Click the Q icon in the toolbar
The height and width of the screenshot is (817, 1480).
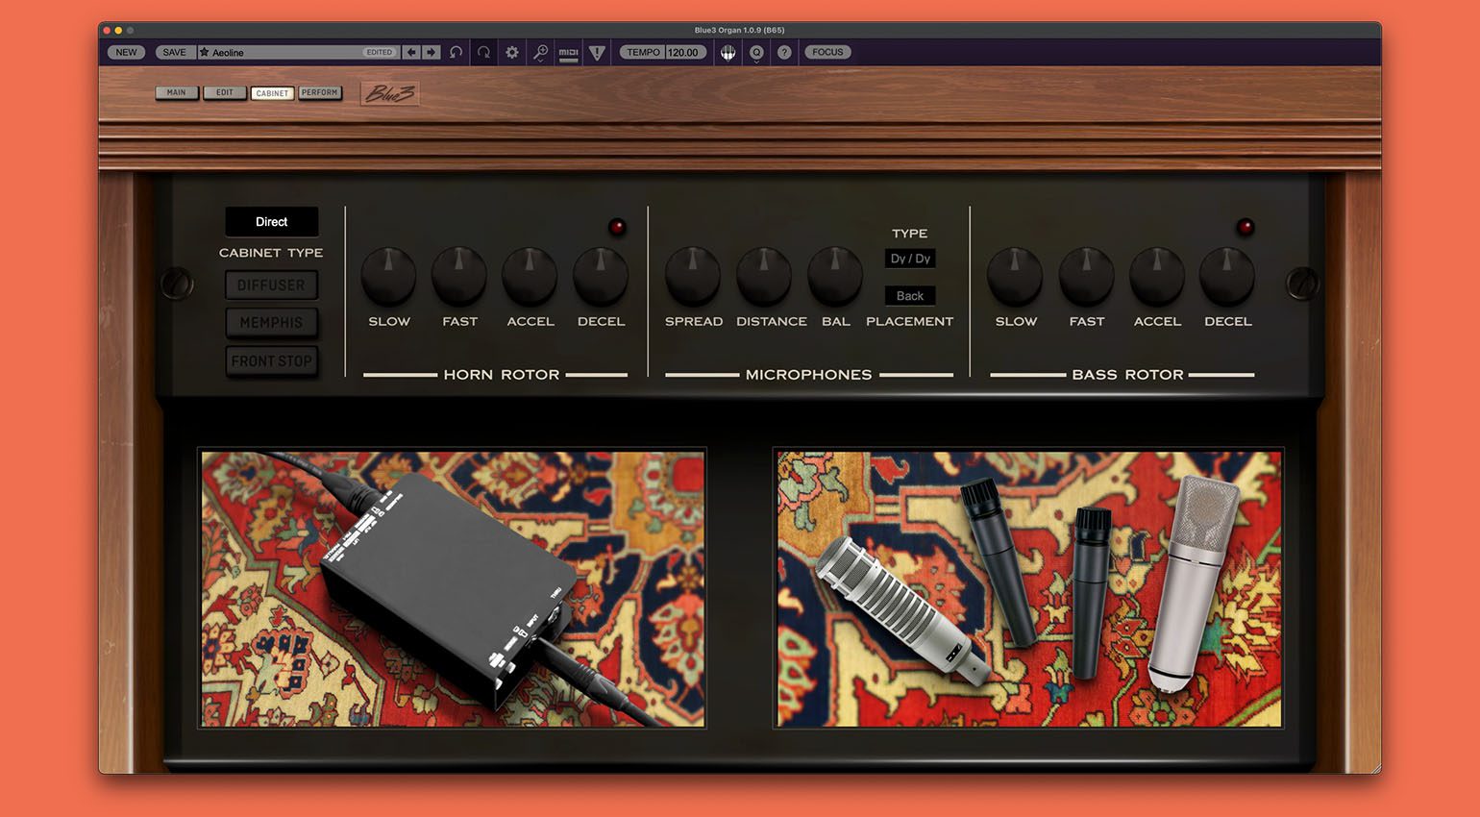[756, 53]
